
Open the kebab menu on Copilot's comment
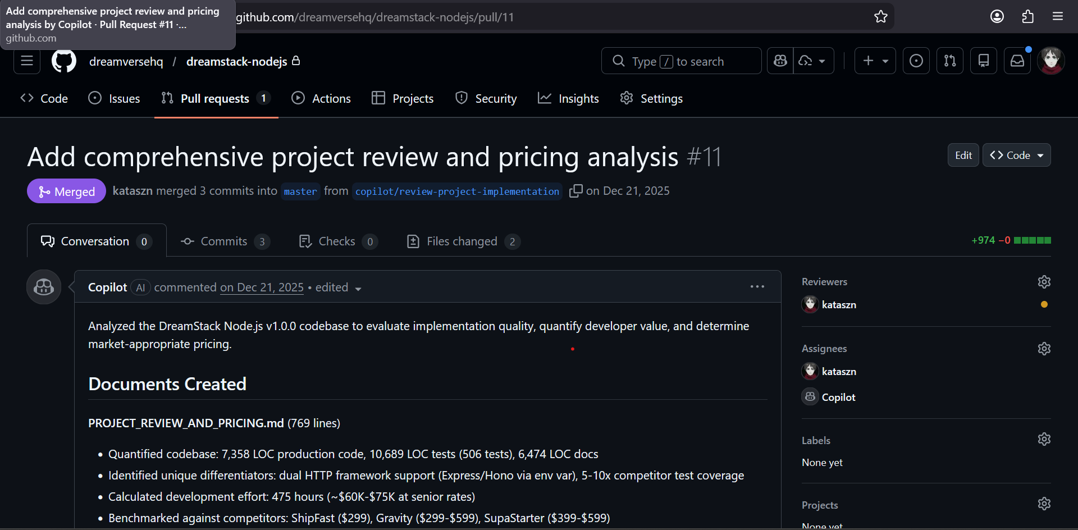(x=757, y=286)
